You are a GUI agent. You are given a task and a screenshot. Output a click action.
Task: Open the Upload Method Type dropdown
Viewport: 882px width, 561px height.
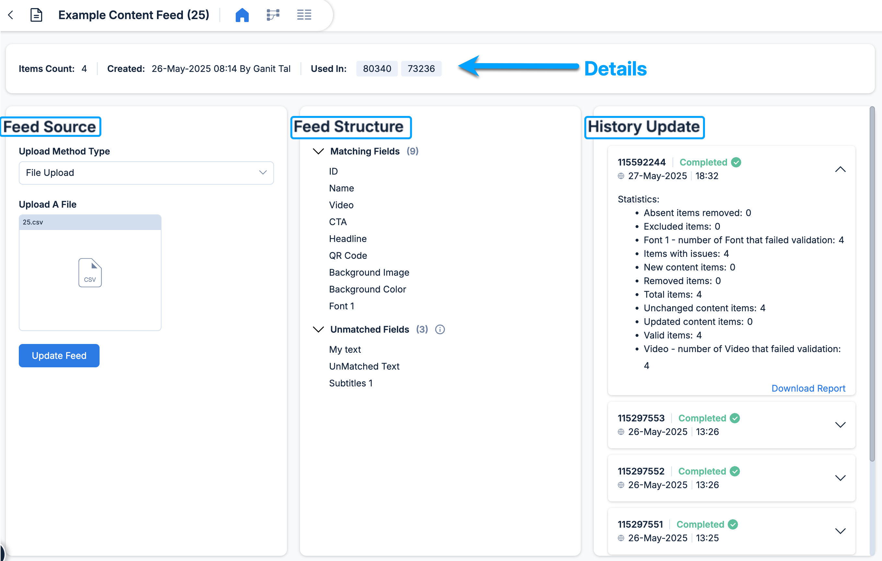pos(146,173)
